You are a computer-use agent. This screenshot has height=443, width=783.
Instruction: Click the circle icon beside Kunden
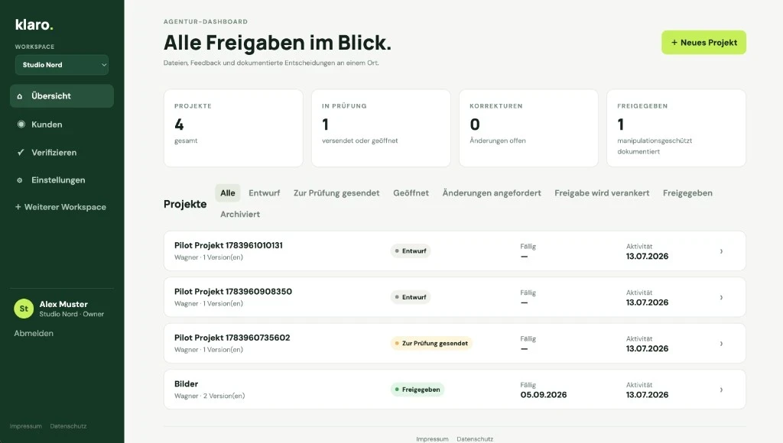coord(21,124)
